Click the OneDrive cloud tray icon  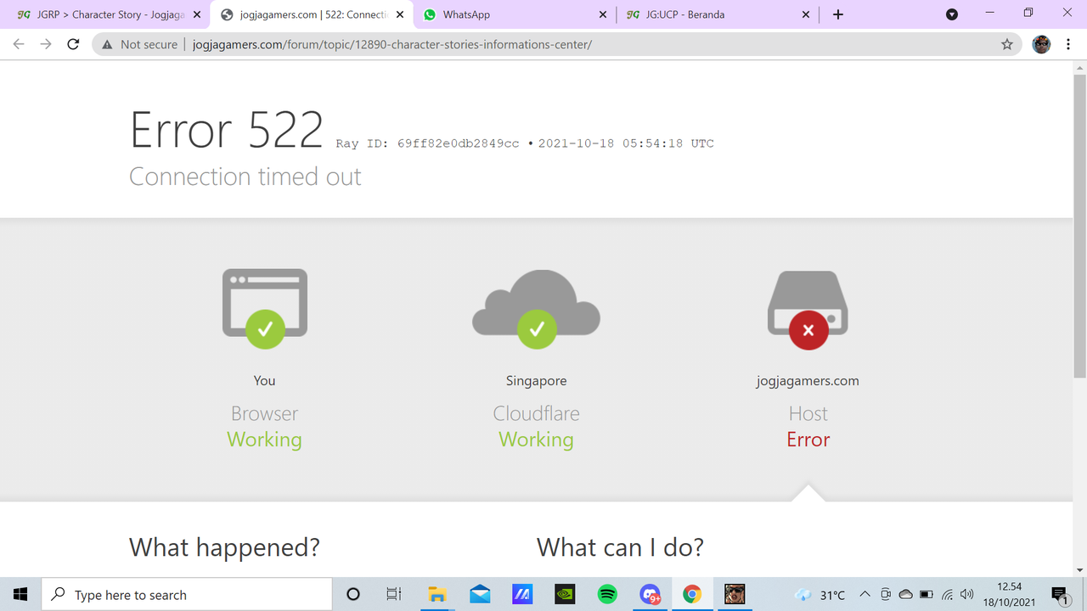(906, 595)
